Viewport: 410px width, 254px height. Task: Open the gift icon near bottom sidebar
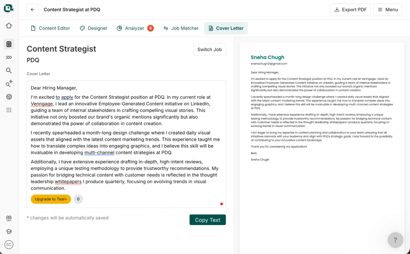point(9,218)
